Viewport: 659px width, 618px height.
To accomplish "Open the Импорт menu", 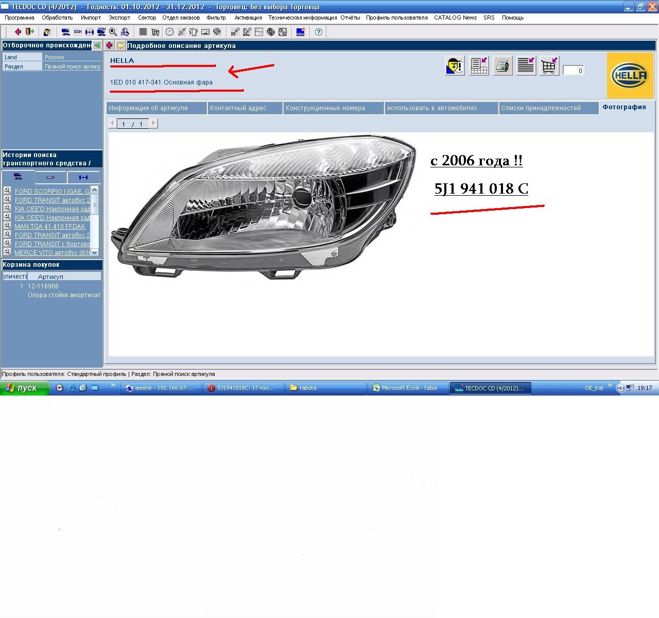I will pos(91,18).
